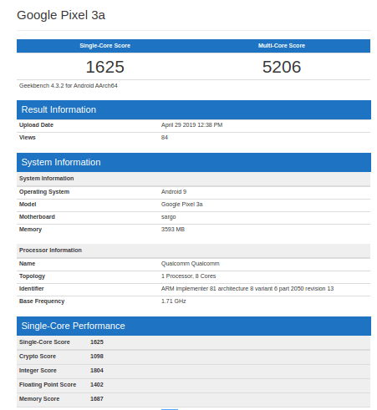The width and height of the screenshot is (377, 410).
Task: Click the System Information blue section header
Action: coord(194,162)
